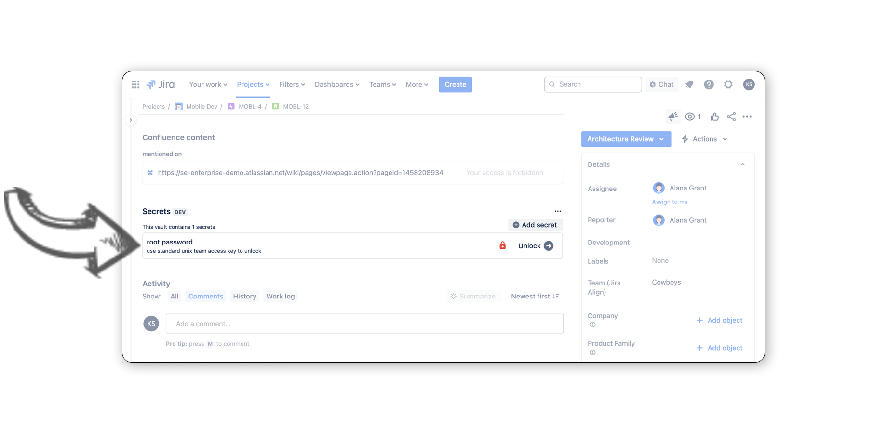Click the Add a comment field
This screenshot has height=434, width=887.
pyautogui.click(x=364, y=324)
